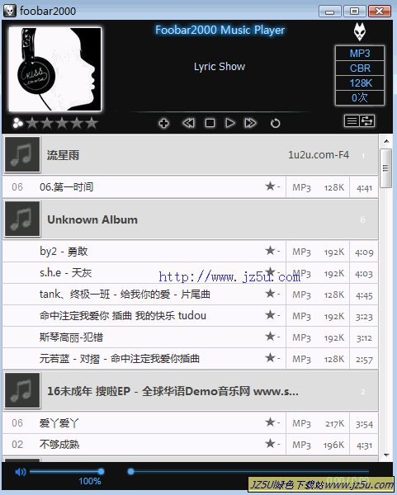Viewport: 397px width, 495px height.
Task: Click rating star on tank、终极一班 row
Action: pos(270,294)
